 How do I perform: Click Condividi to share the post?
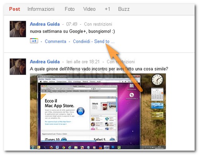[x=82, y=41]
